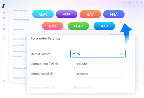Expand the account menu chevron at top right
The height and width of the screenshot is (98, 144).
125,3
